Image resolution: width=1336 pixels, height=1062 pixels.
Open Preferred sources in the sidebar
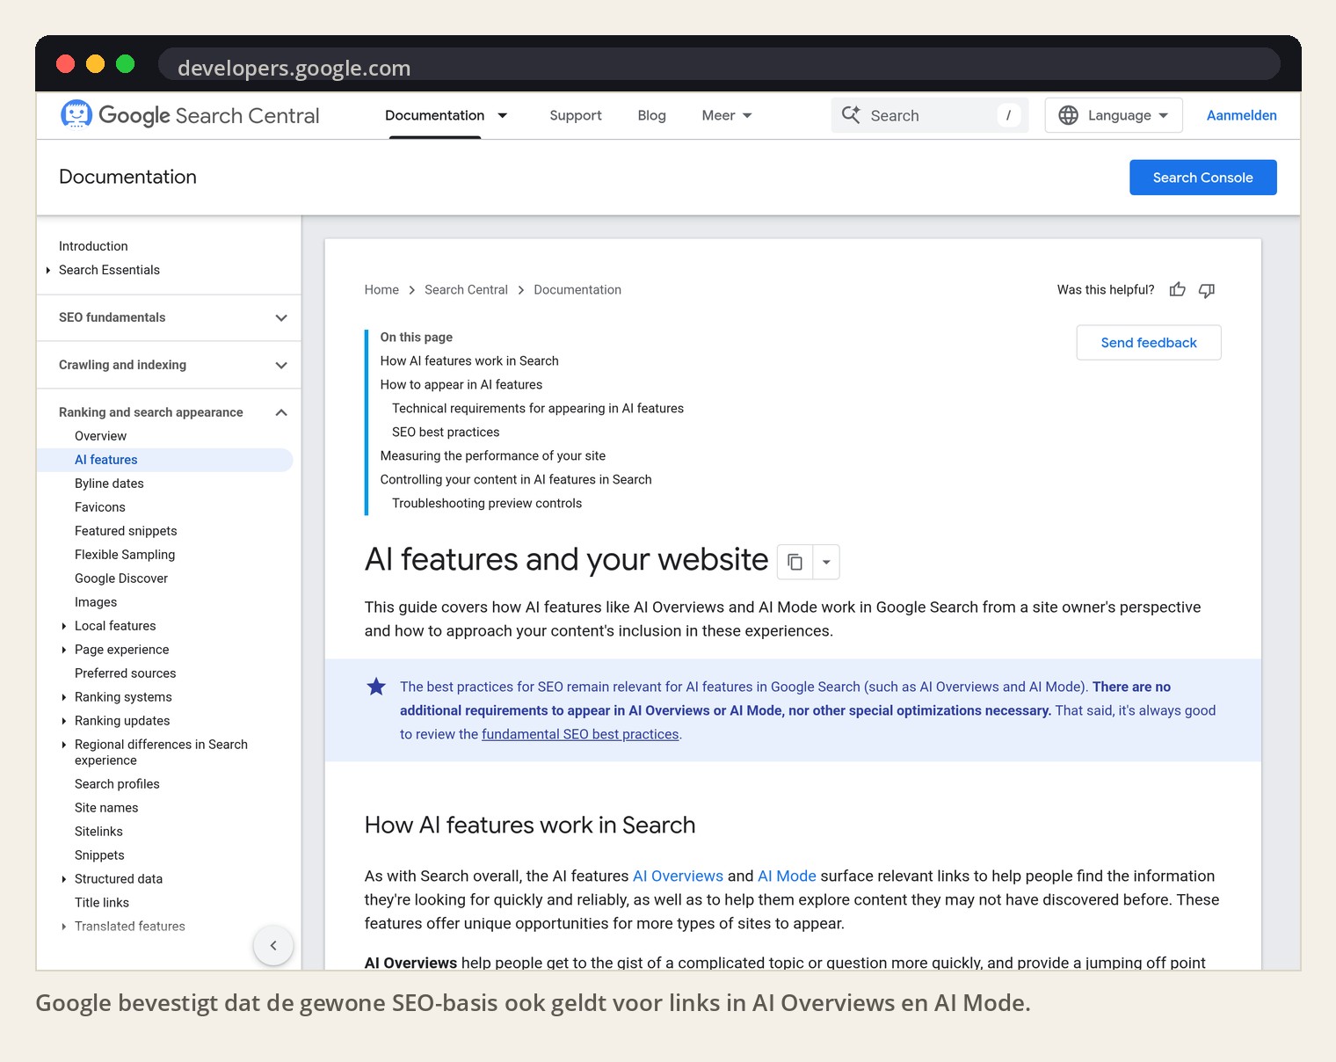126,673
